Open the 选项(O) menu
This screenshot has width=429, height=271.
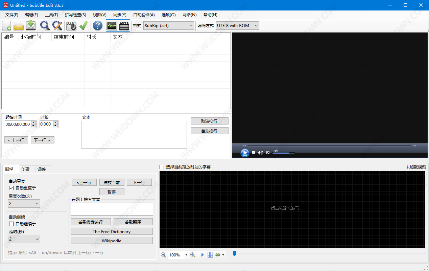[168, 15]
